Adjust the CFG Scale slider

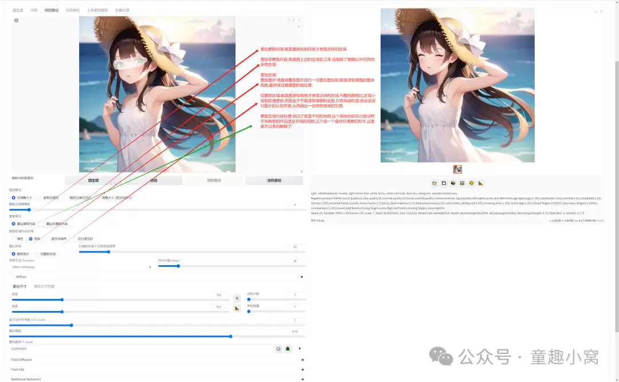pos(157,325)
